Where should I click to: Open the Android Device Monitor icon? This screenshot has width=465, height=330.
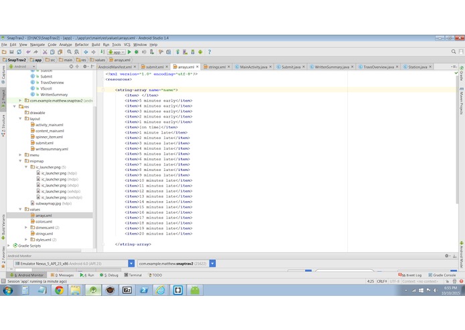pyautogui.click(x=200, y=52)
